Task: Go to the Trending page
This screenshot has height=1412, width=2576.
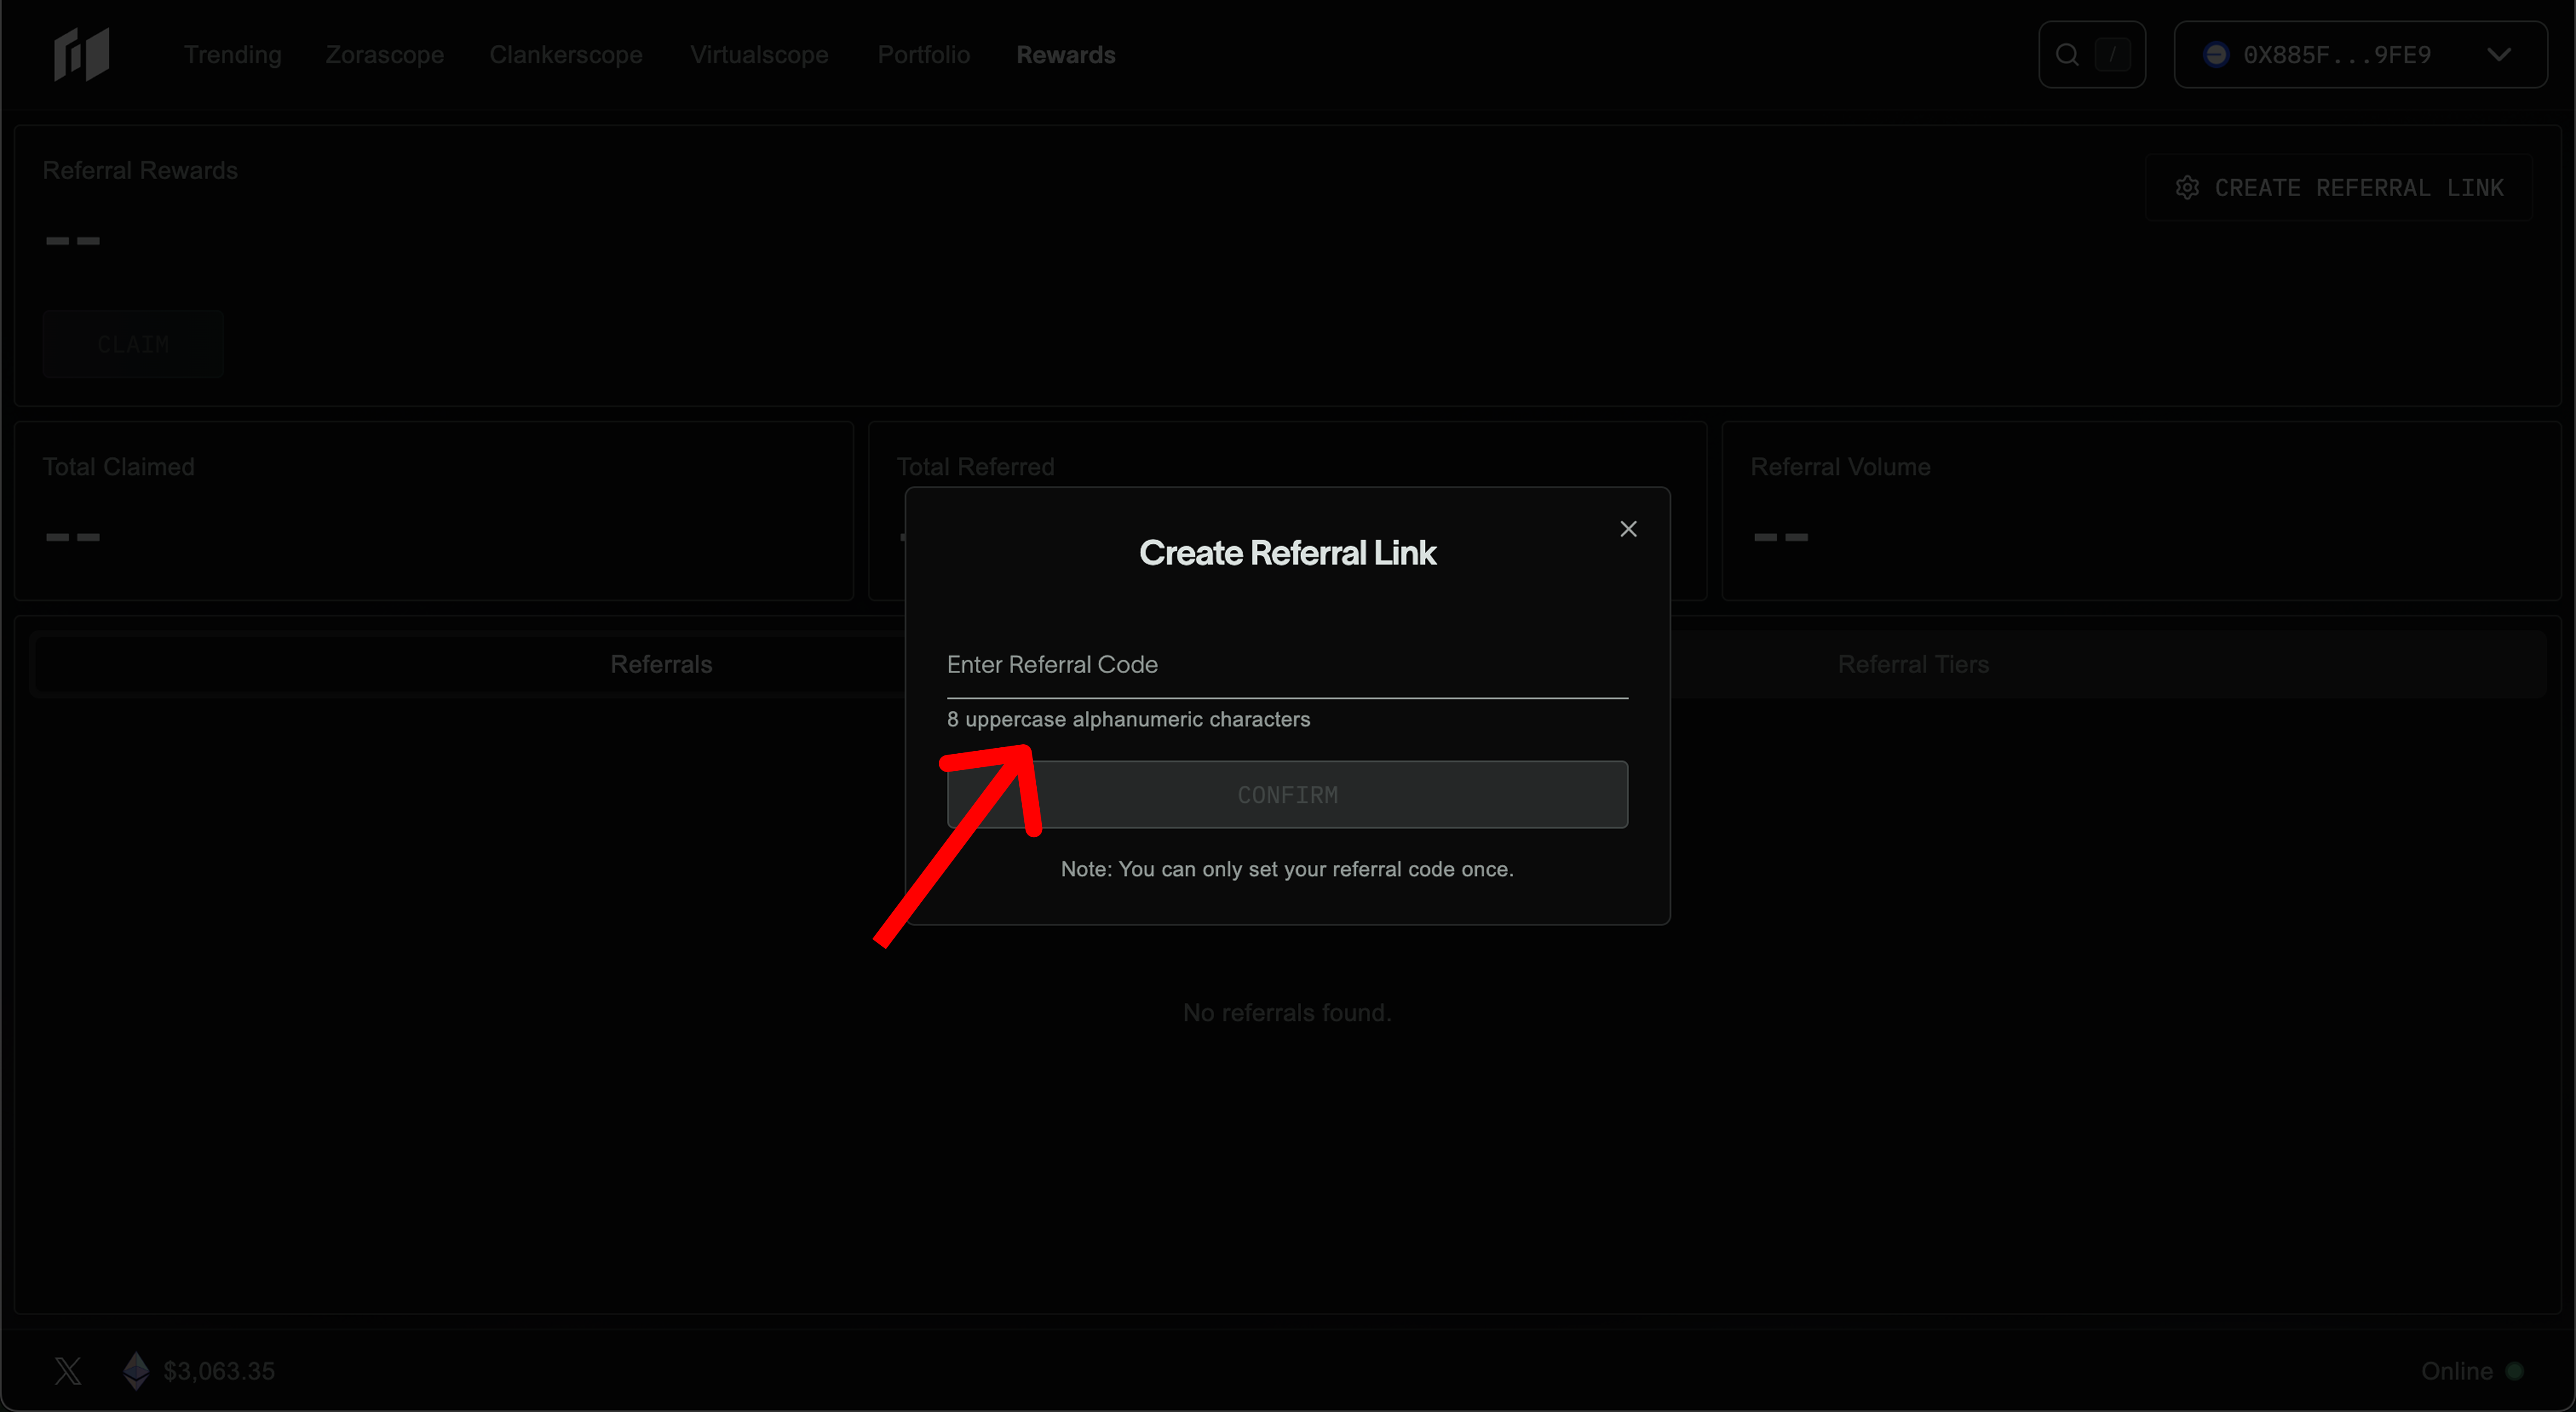Action: [x=233, y=55]
